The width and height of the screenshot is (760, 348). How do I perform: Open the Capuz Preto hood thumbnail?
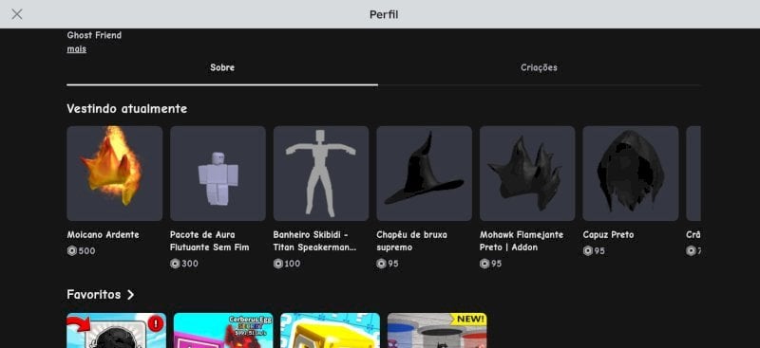pyautogui.click(x=631, y=174)
